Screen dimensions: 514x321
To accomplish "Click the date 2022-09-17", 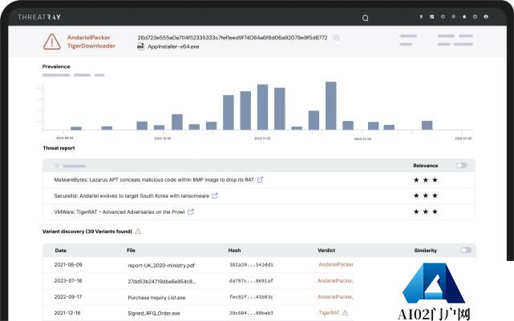I will click(x=68, y=296).
